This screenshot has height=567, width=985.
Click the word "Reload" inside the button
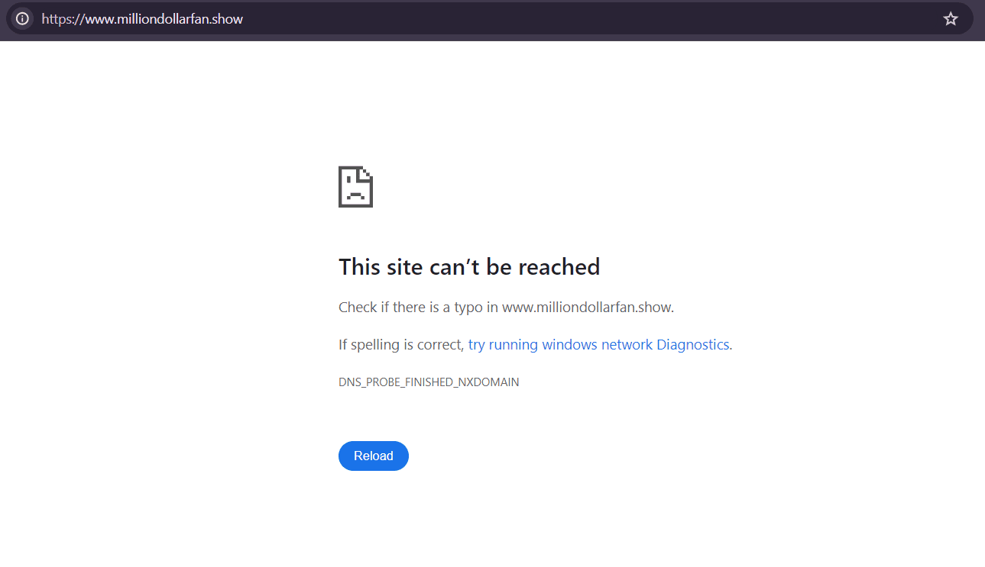(x=373, y=456)
